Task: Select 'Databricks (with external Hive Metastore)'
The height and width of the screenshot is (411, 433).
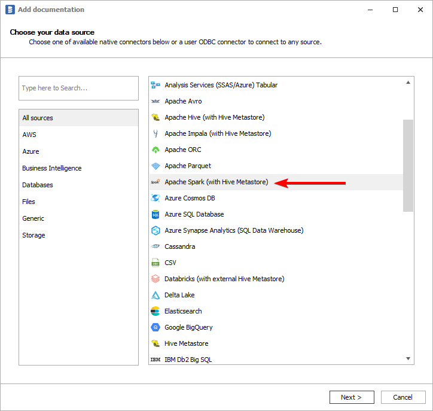Action: [276, 279]
